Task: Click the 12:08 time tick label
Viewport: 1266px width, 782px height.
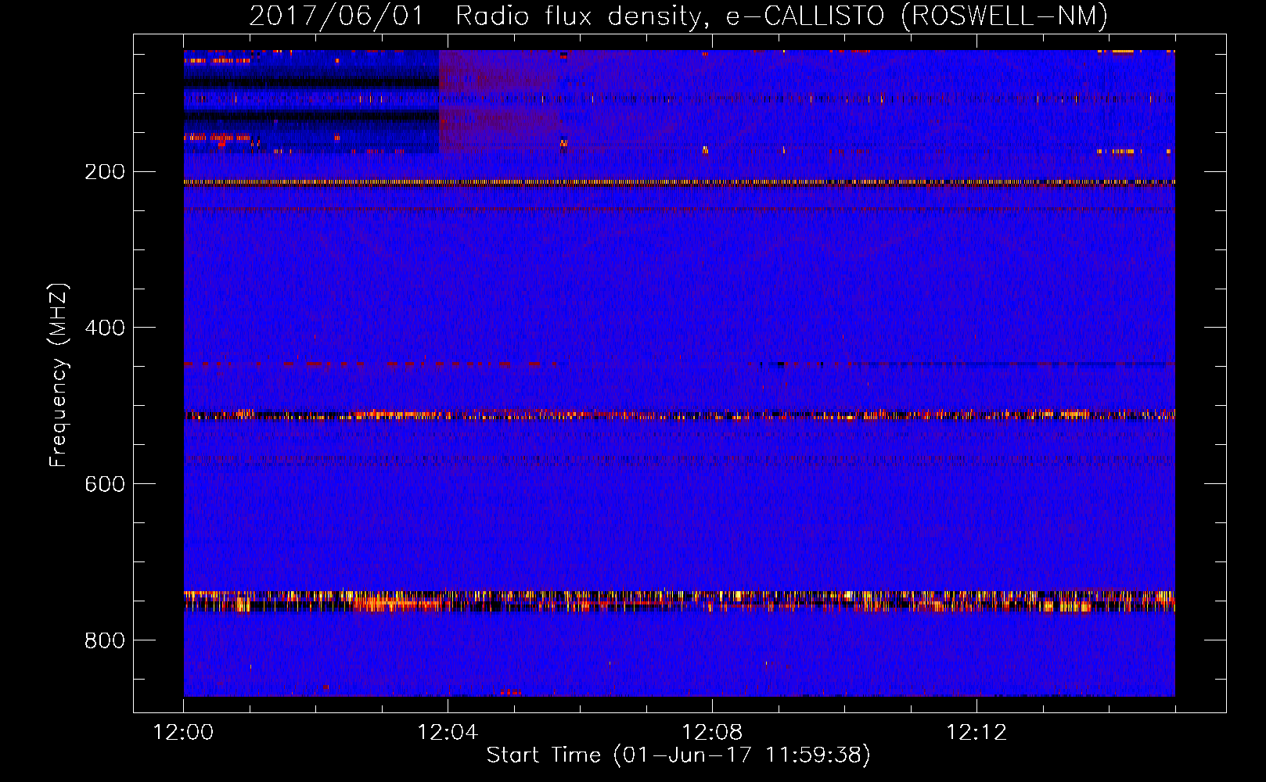Action: pos(713,733)
